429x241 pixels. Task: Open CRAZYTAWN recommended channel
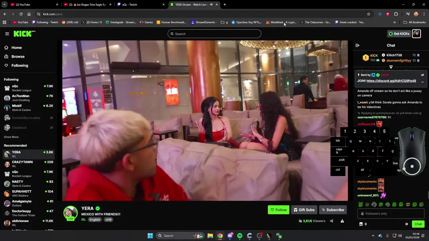(x=28, y=164)
